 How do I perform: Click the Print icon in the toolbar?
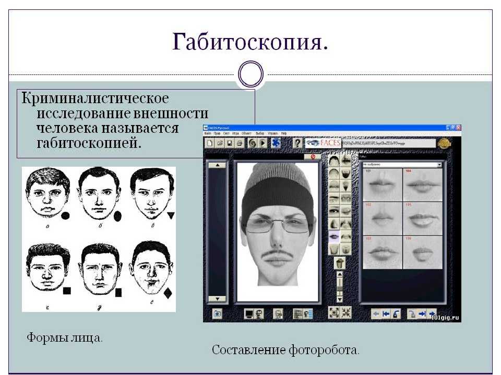coord(240,143)
